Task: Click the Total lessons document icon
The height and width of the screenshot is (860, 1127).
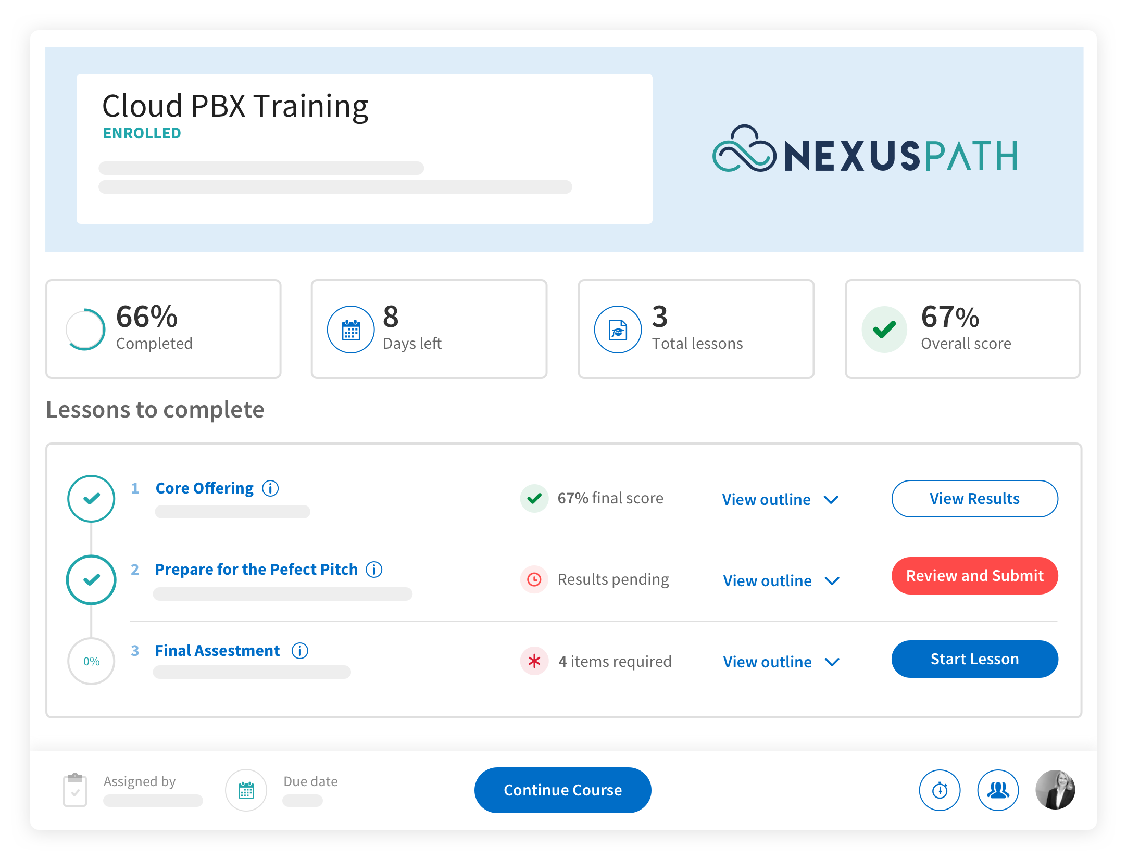Action: tap(618, 330)
